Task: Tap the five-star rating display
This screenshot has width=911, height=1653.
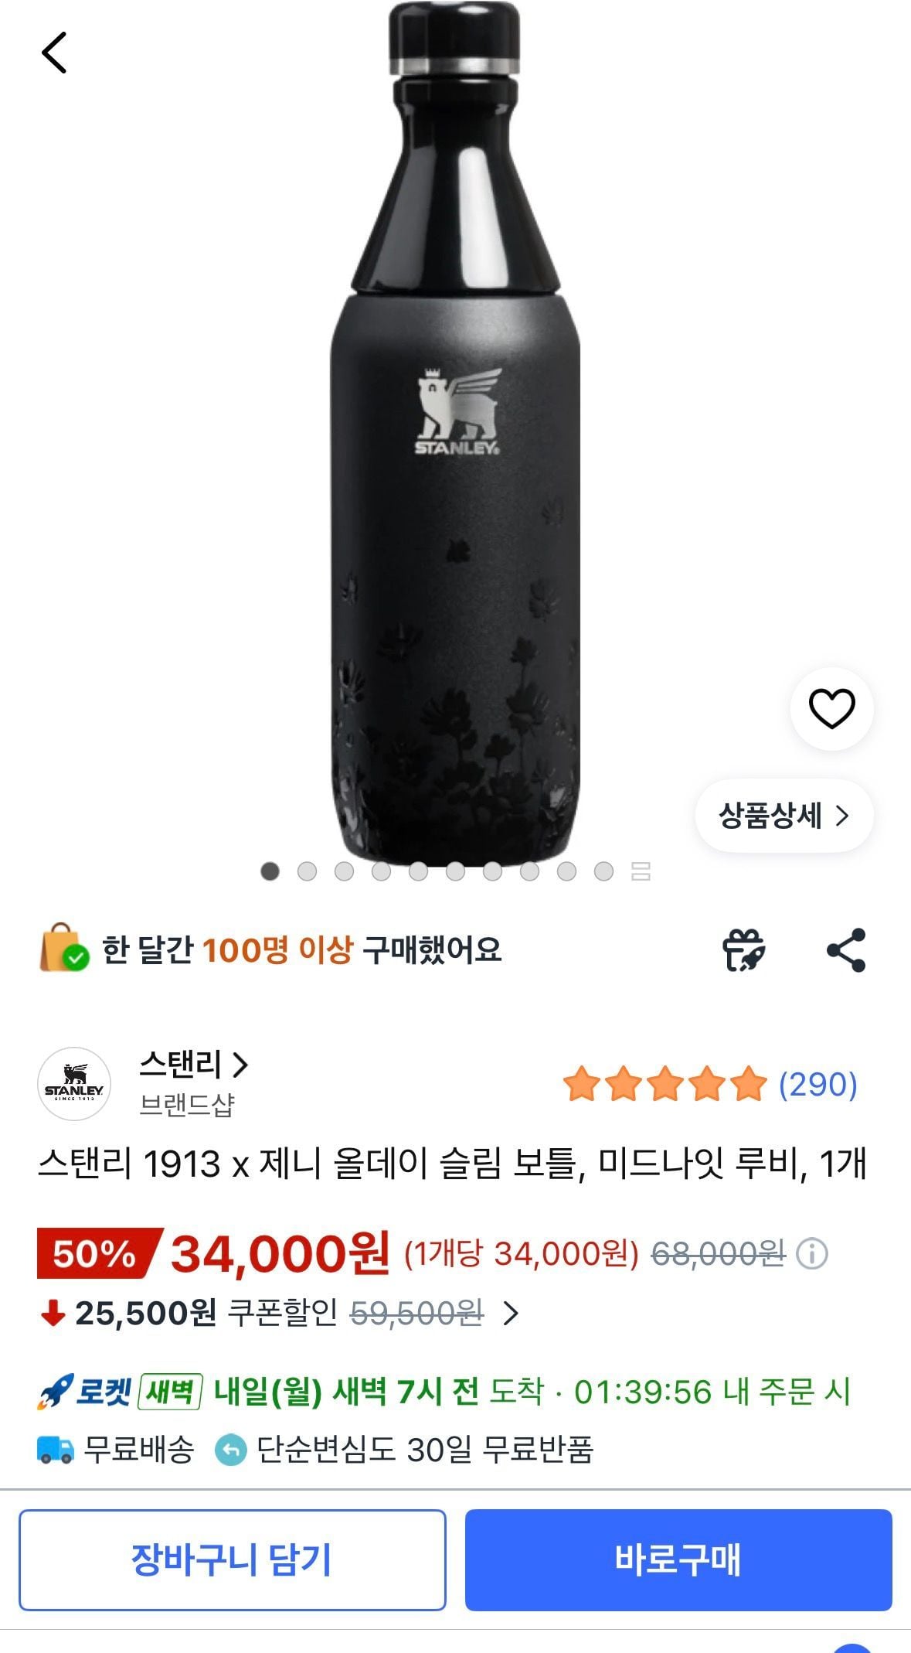Action: coord(665,1084)
